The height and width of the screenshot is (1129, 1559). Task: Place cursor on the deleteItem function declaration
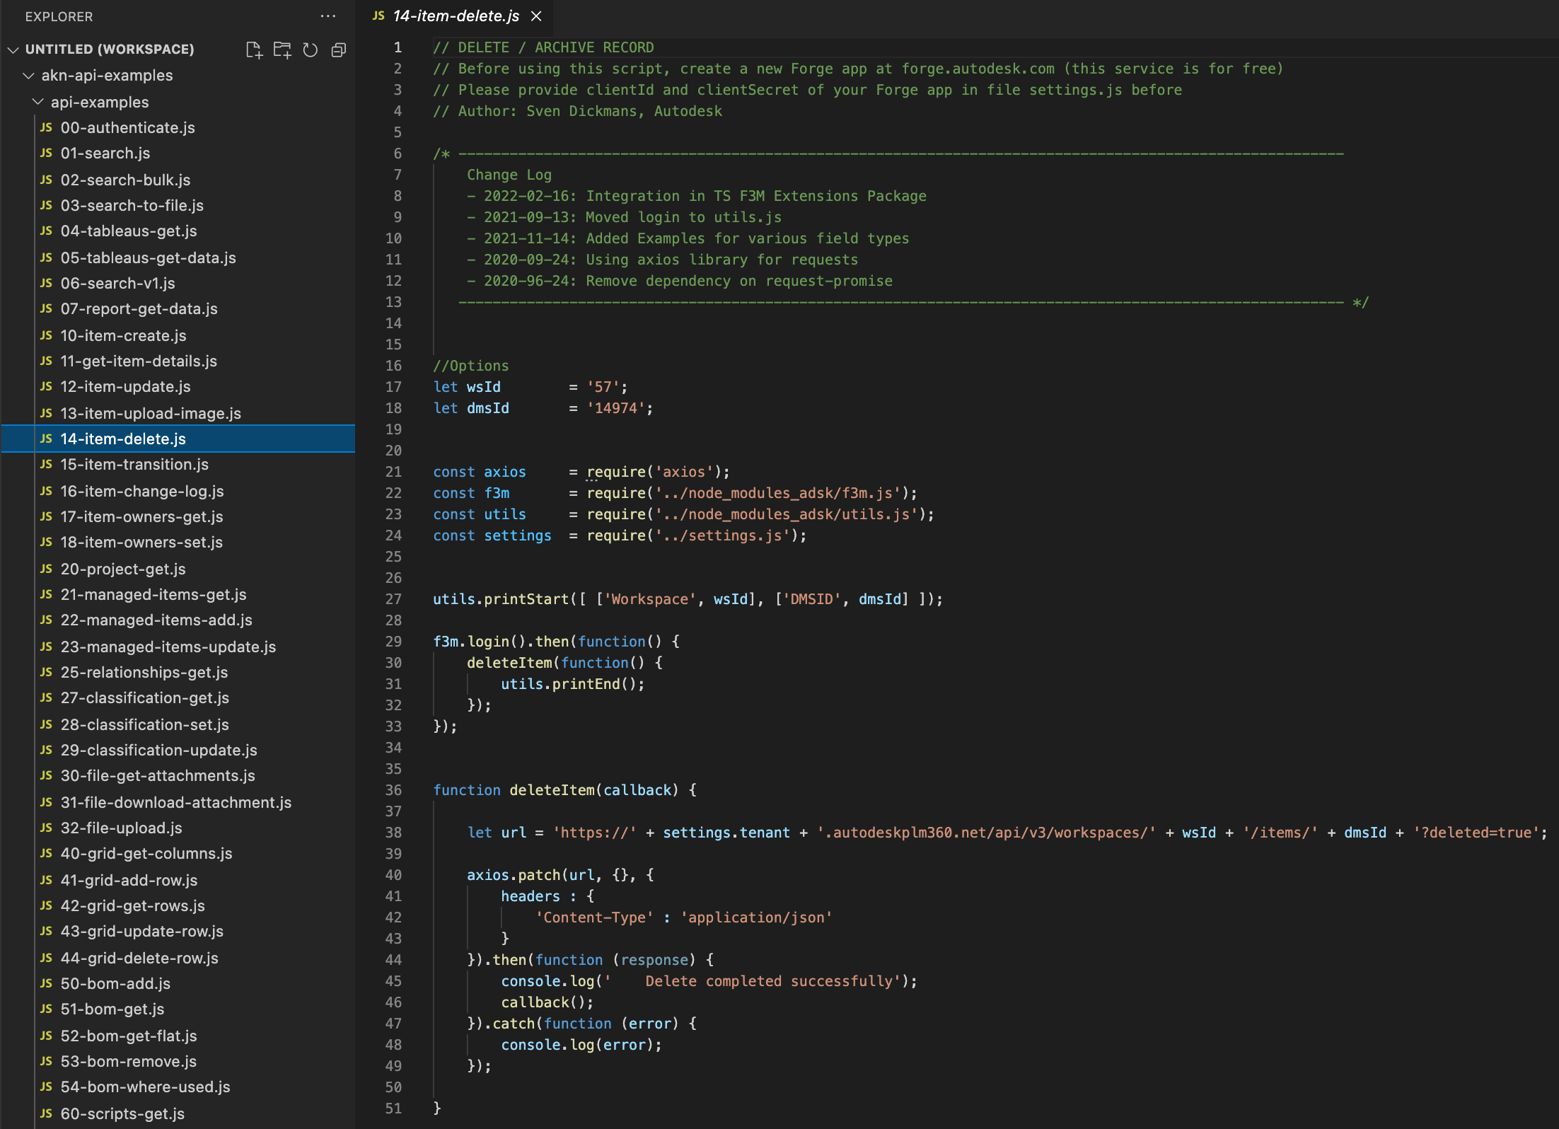pos(552,790)
